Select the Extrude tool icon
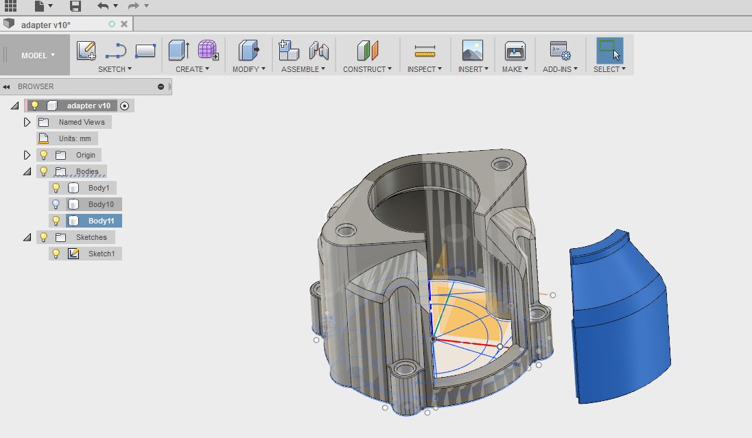 [x=178, y=51]
